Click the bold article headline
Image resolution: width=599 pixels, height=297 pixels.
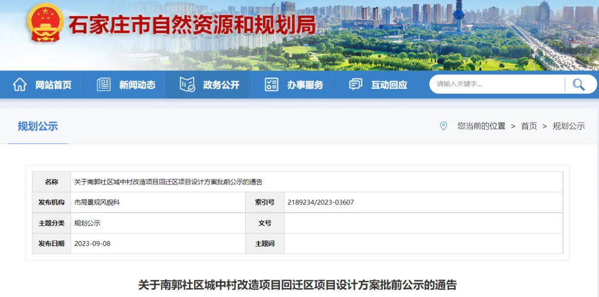297,285
